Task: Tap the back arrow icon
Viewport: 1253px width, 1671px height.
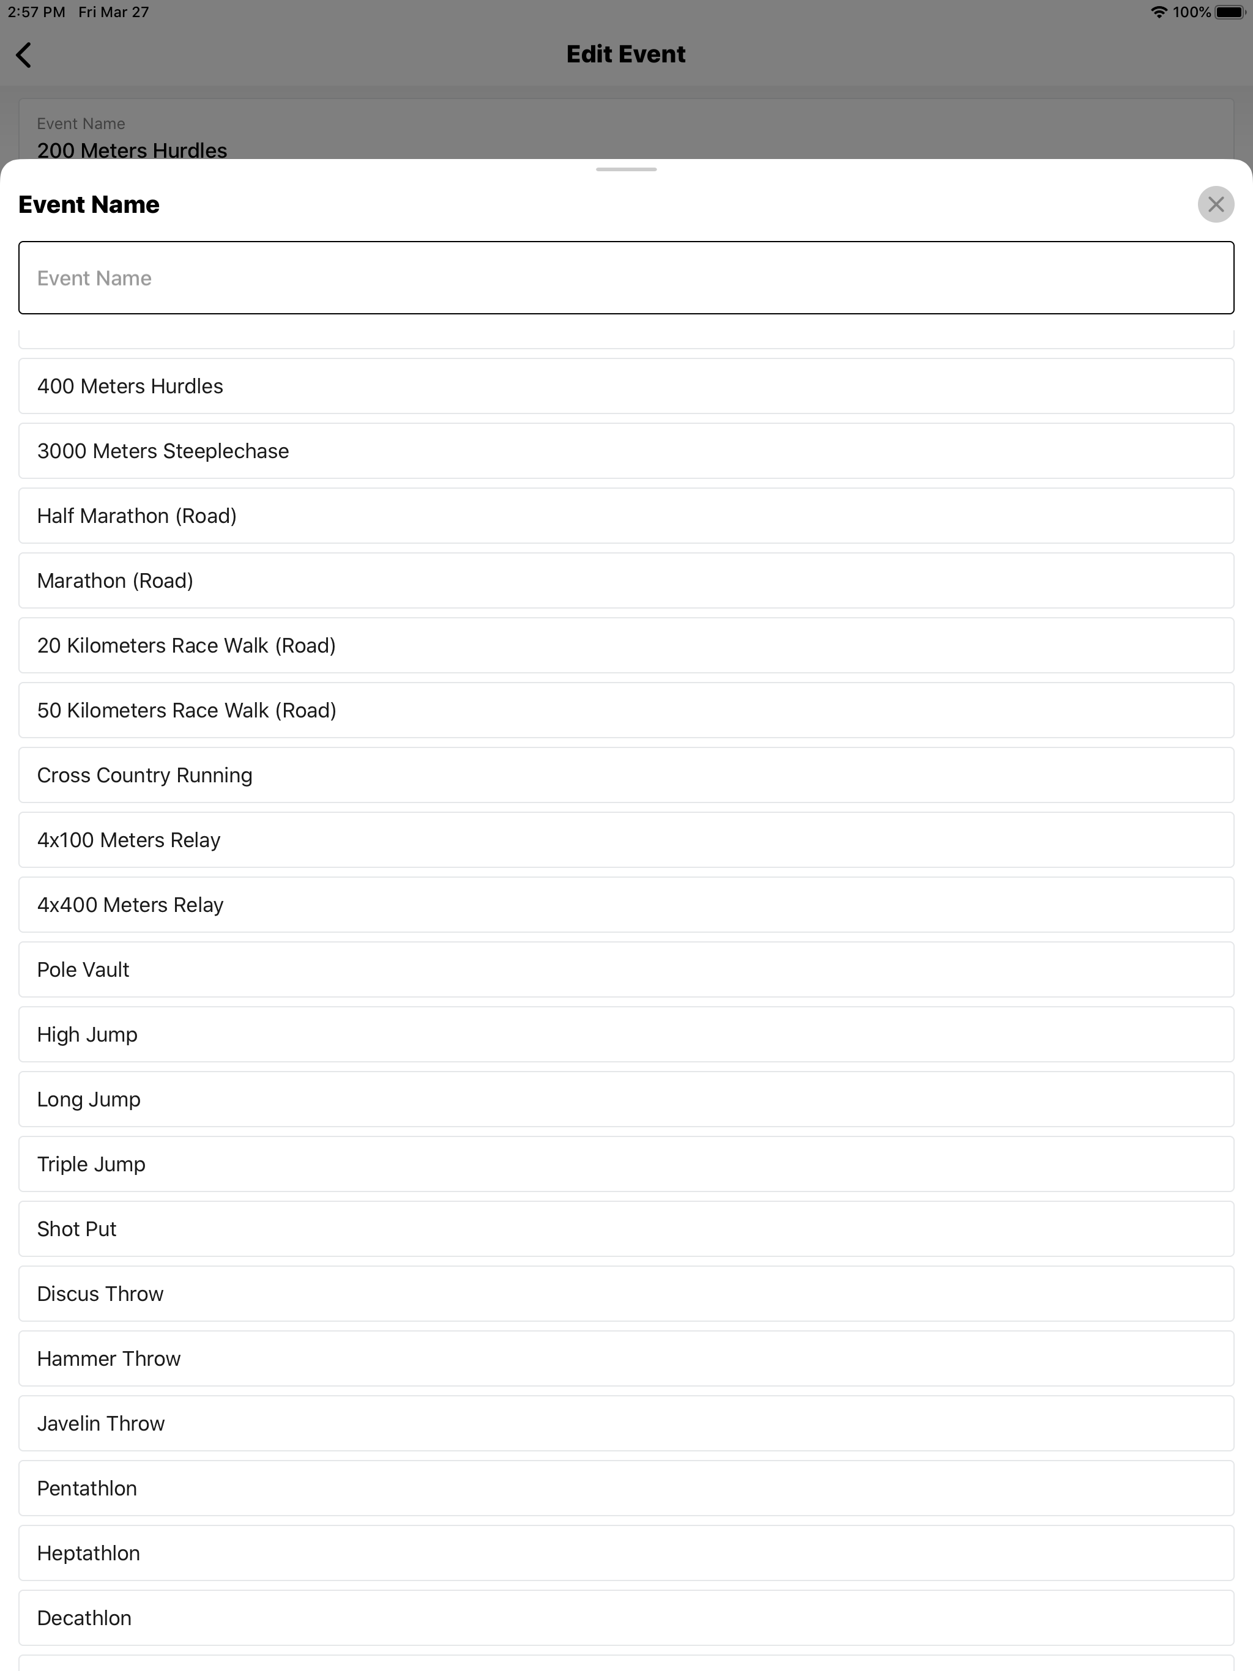Action: (x=23, y=54)
